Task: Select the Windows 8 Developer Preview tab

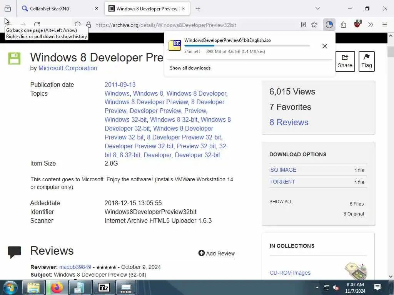Action: tap(147, 8)
